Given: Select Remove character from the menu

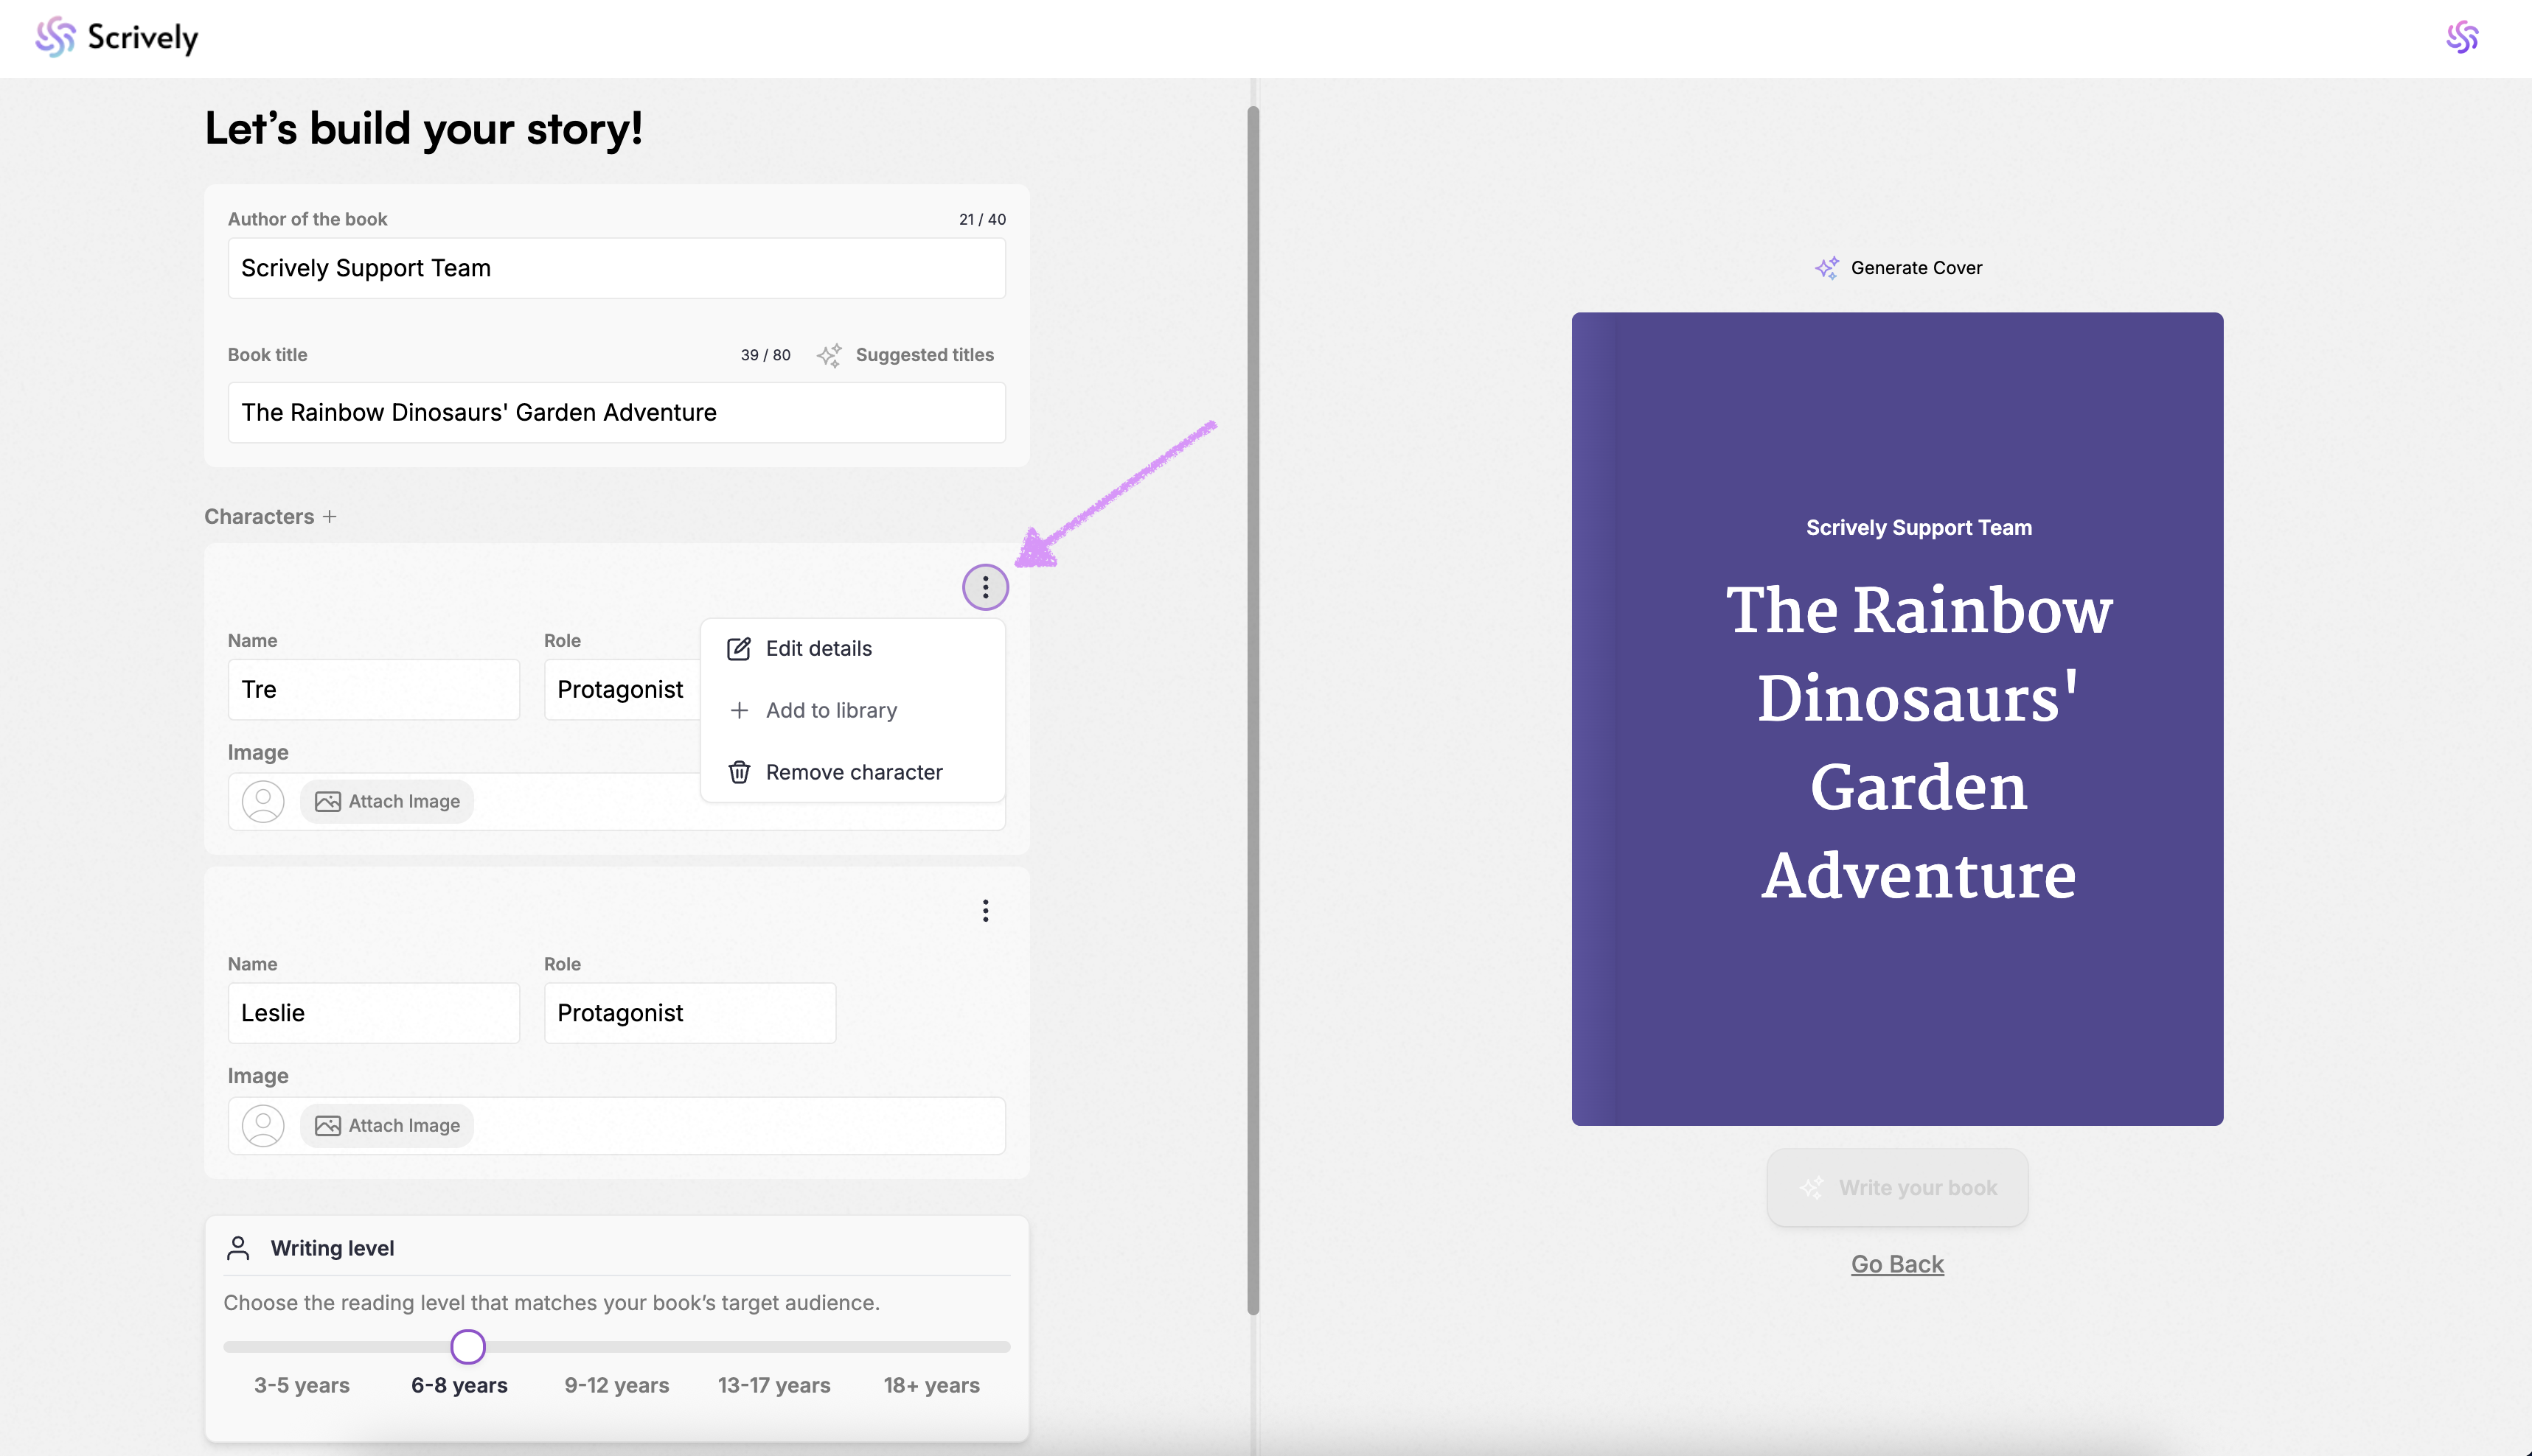Looking at the screenshot, I should tap(853, 772).
